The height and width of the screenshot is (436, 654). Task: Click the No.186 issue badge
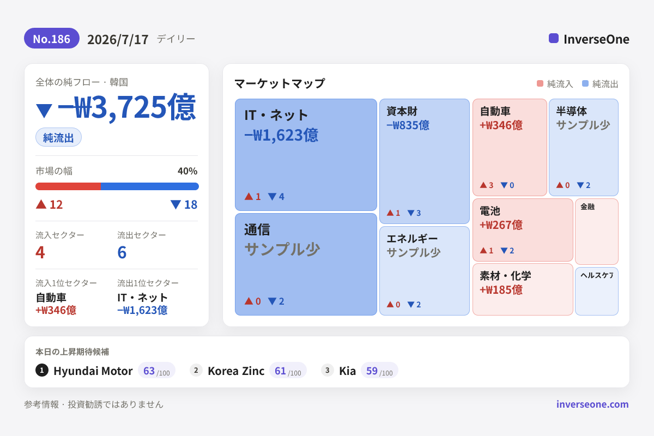click(52, 39)
